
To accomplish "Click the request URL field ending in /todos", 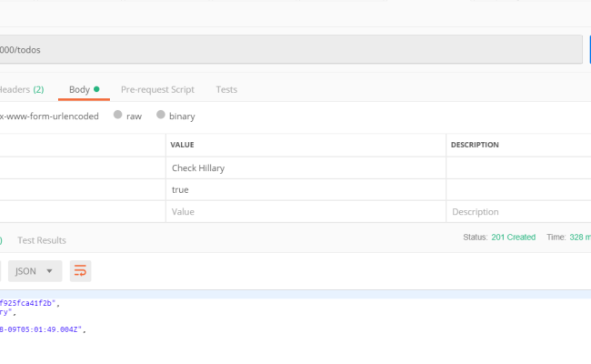I will 291,49.
